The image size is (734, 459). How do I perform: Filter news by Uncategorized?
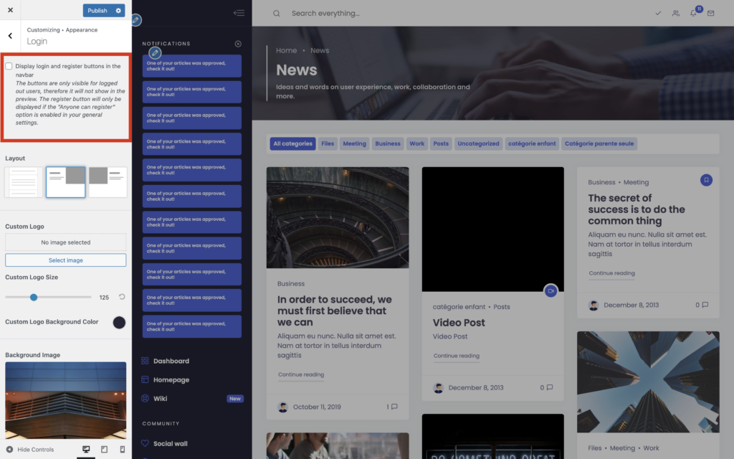(x=478, y=143)
